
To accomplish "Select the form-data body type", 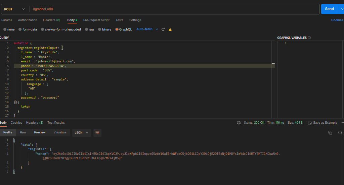I will [x=28, y=29].
